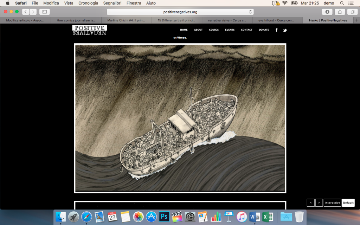This screenshot has height=225, width=360.
Task: Open System Preferences from the Dock
Action: tap(190, 217)
